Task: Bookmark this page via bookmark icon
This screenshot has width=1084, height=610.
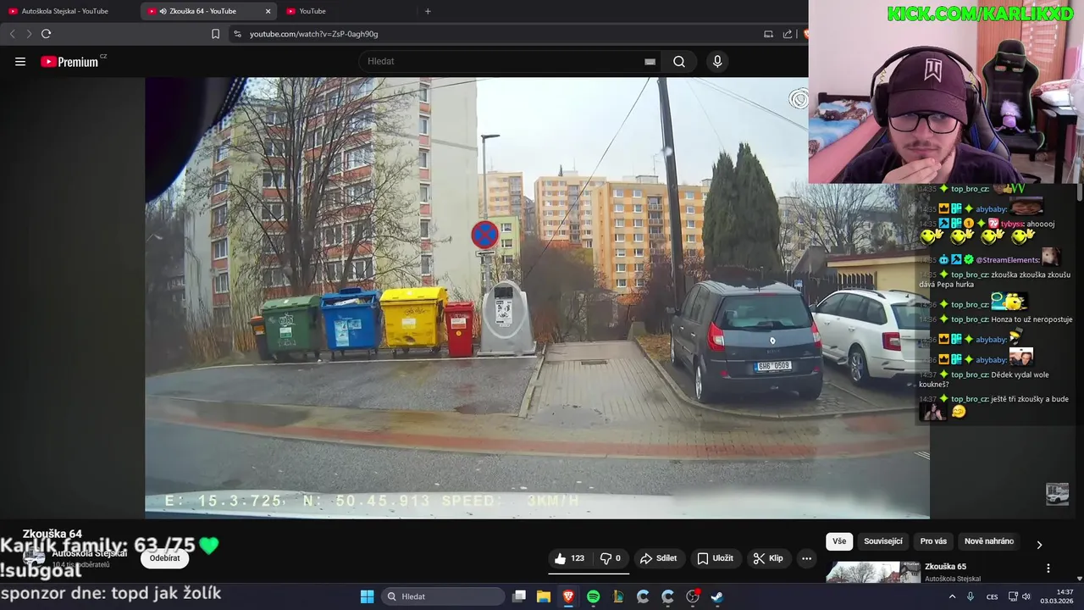Action: point(215,34)
